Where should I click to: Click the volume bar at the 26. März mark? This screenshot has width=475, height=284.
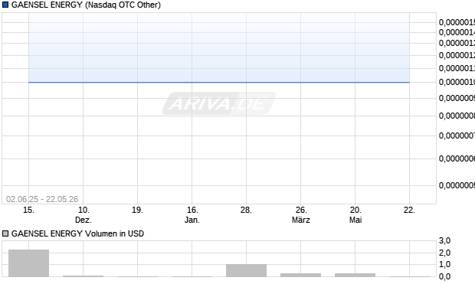click(301, 275)
